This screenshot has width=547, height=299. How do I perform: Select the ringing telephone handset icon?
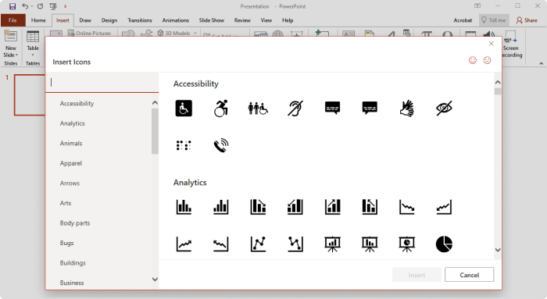[221, 145]
